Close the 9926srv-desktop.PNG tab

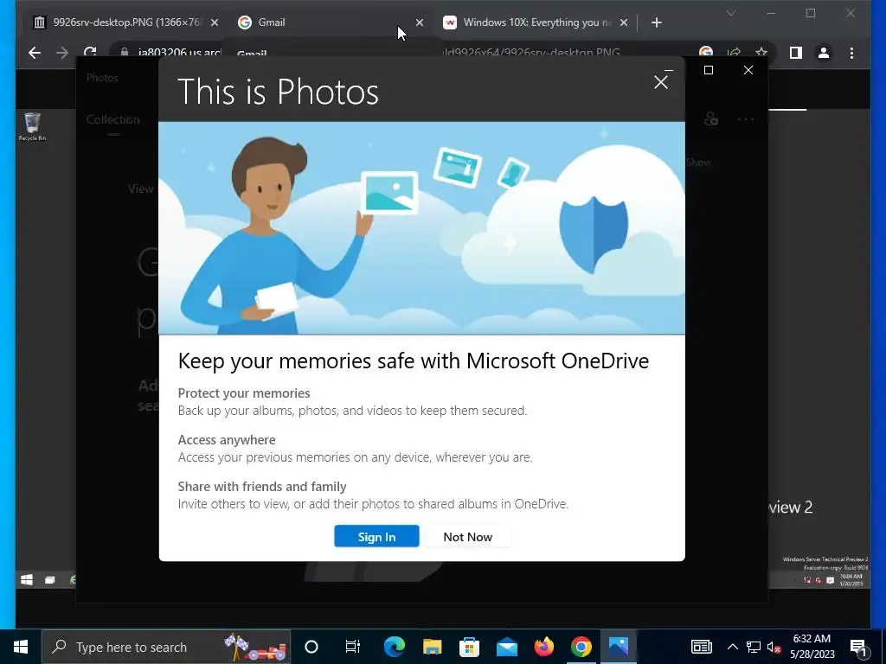coord(215,22)
